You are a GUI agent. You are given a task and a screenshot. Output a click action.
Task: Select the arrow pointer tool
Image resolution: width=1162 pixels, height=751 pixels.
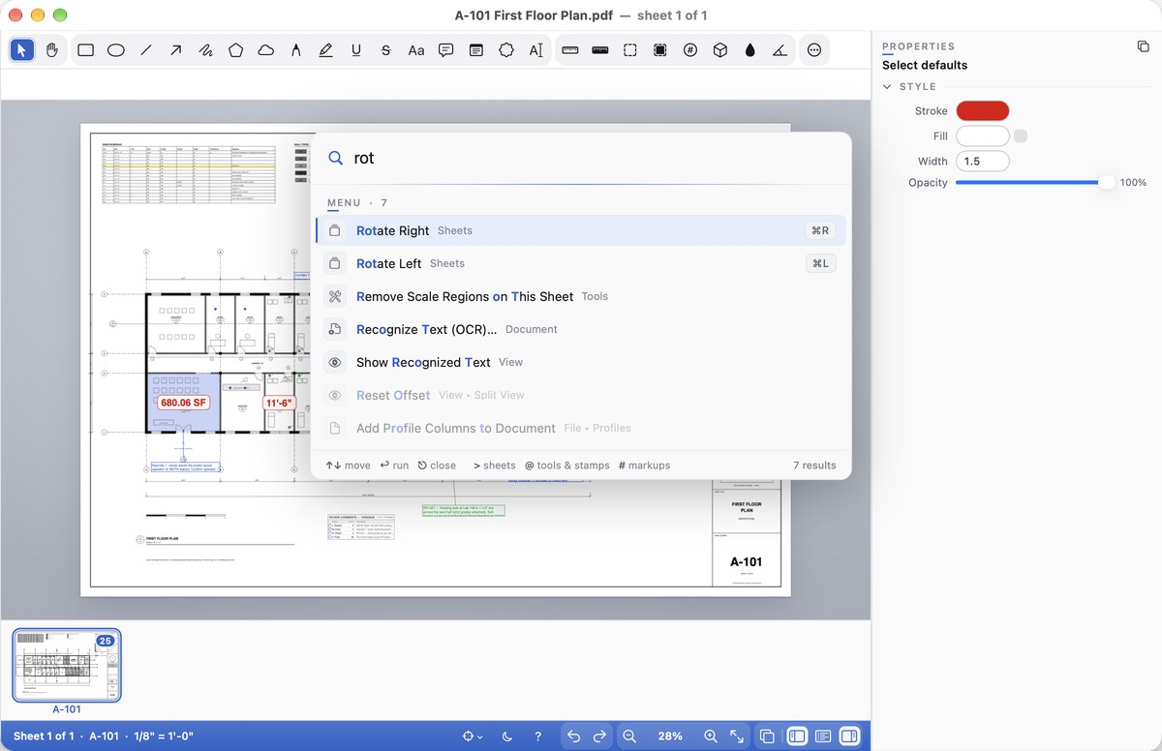[23, 50]
